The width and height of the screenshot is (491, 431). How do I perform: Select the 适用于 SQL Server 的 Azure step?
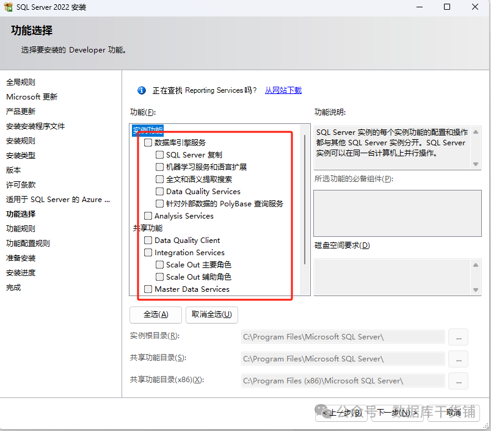58,200
